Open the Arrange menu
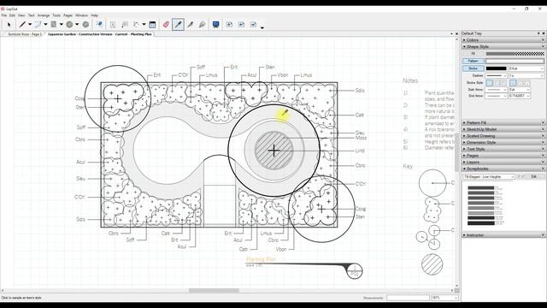This screenshot has height=308, width=547. tap(44, 15)
